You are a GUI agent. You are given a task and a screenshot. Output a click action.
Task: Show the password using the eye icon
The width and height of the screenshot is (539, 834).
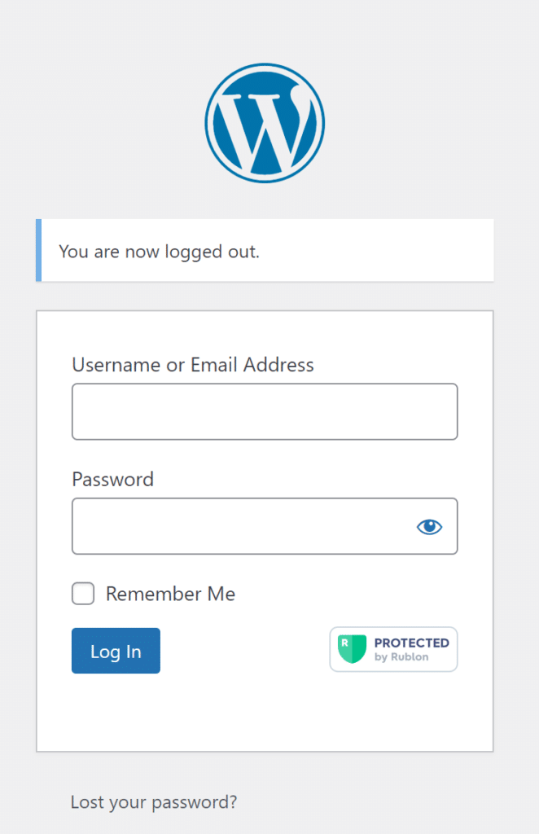click(x=429, y=527)
